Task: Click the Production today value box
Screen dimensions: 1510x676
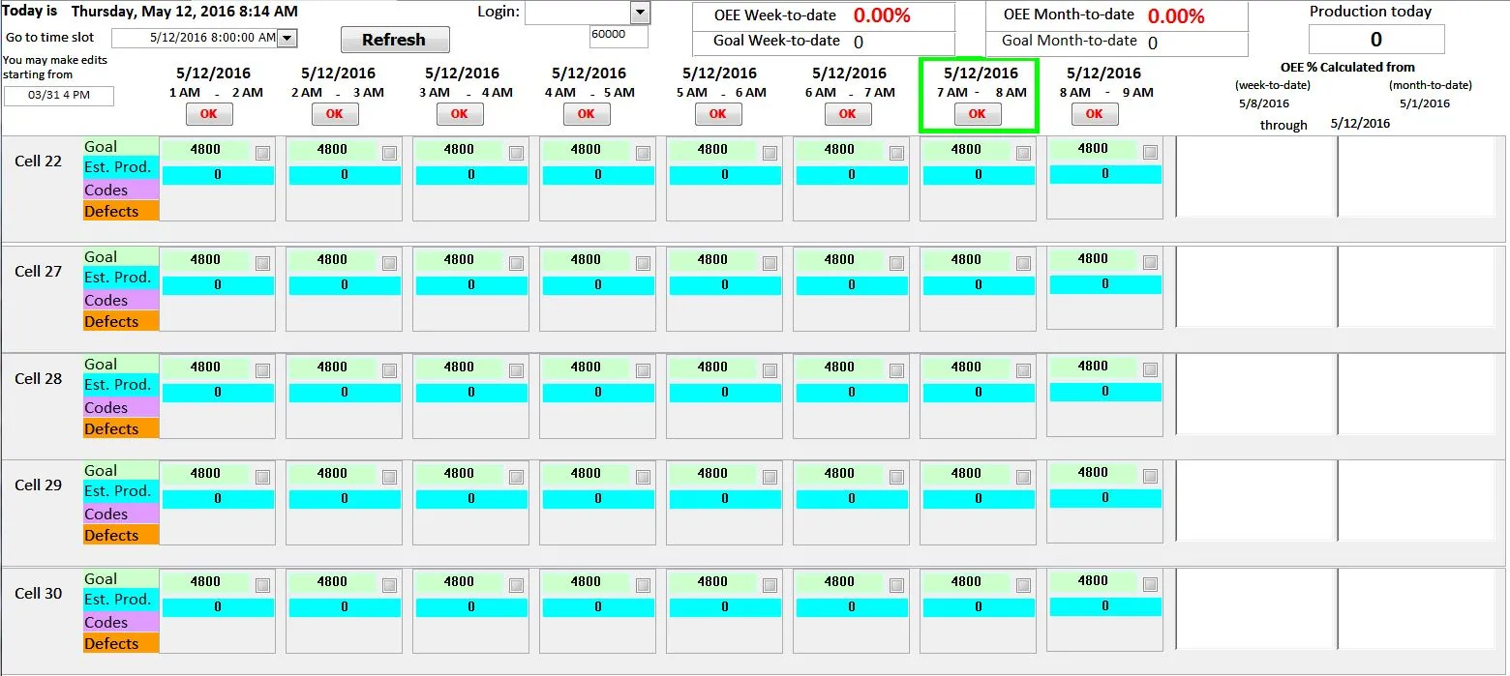Action: pyautogui.click(x=1376, y=40)
